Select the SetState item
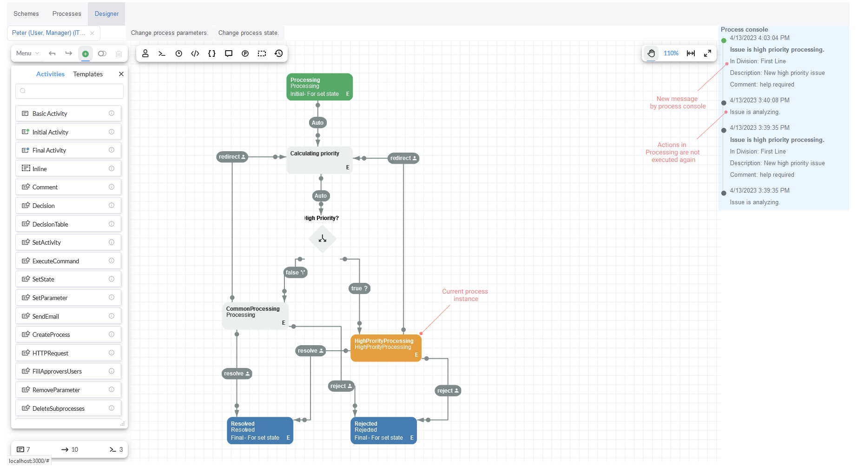857x468 pixels. click(x=68, y=279)
